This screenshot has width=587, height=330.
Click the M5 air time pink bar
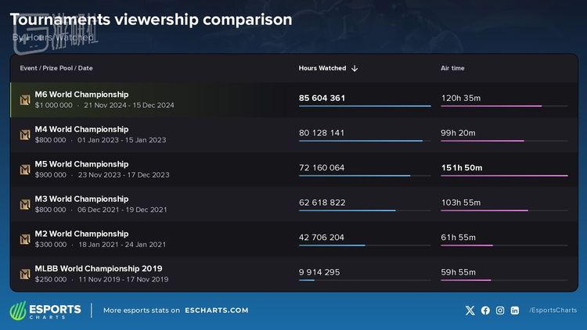pyautogui.click(x=504, y=176)
